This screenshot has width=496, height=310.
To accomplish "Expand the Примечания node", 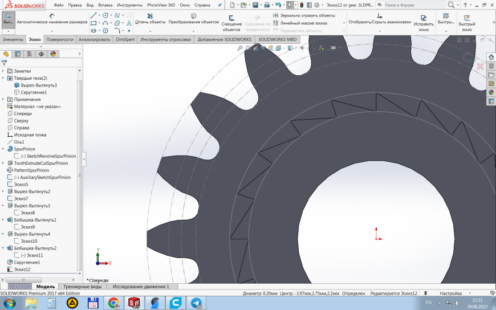I will (3, 99).
